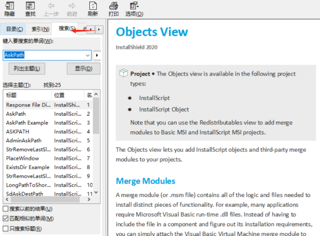The height and width of the screenshot is (236, 320).
Task: Enable search titles only checkbox (只搜索标题)
Action: [x=6, y=229]
